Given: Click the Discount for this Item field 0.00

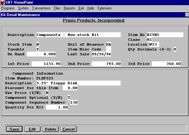Looking at the screenshot, I should (70, 88).
